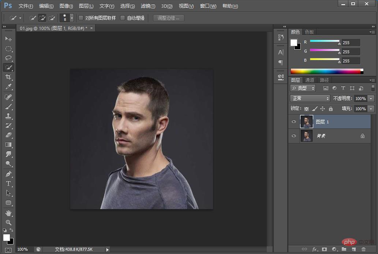Open the 滤镜(T) menu

pos(148,6)
